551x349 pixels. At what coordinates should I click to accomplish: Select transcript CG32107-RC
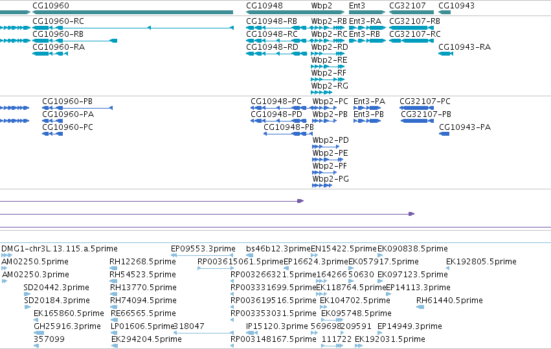pyautogui.click(x=412, y=41)
